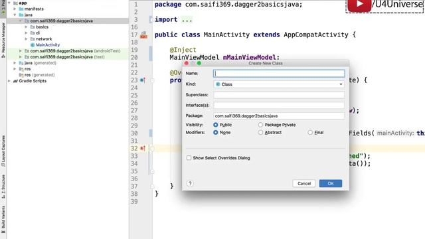Click the network package folder icon

pos(33,39)
